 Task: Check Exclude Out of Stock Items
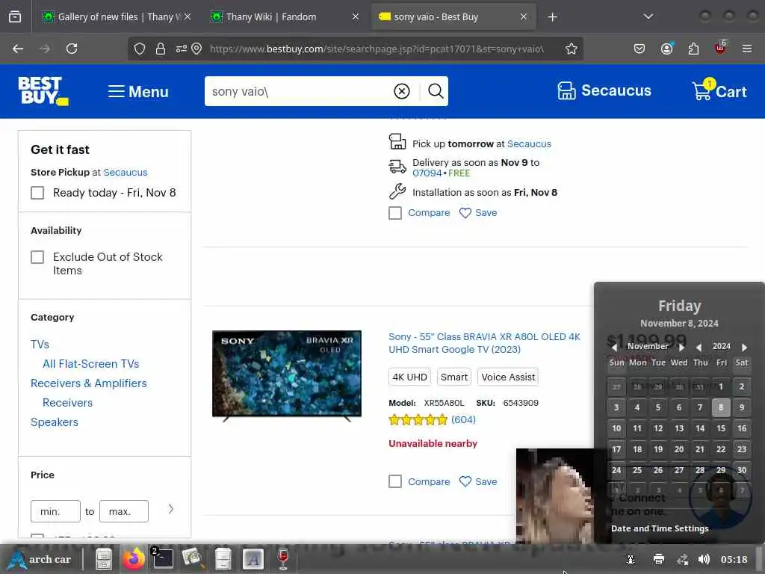(37, 257)
